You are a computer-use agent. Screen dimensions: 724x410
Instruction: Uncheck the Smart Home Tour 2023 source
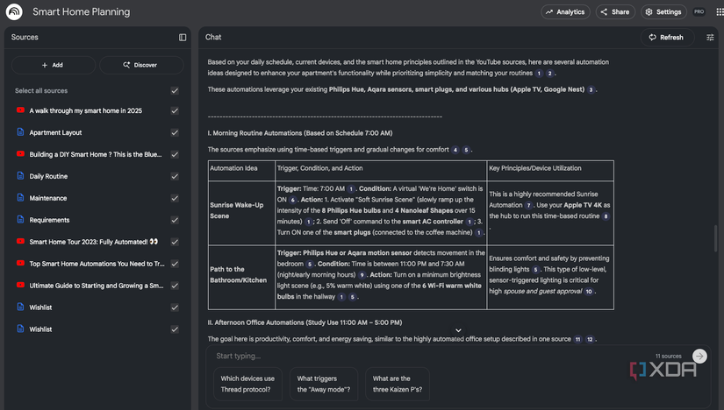pyautogui.click(x=175, y=242)
